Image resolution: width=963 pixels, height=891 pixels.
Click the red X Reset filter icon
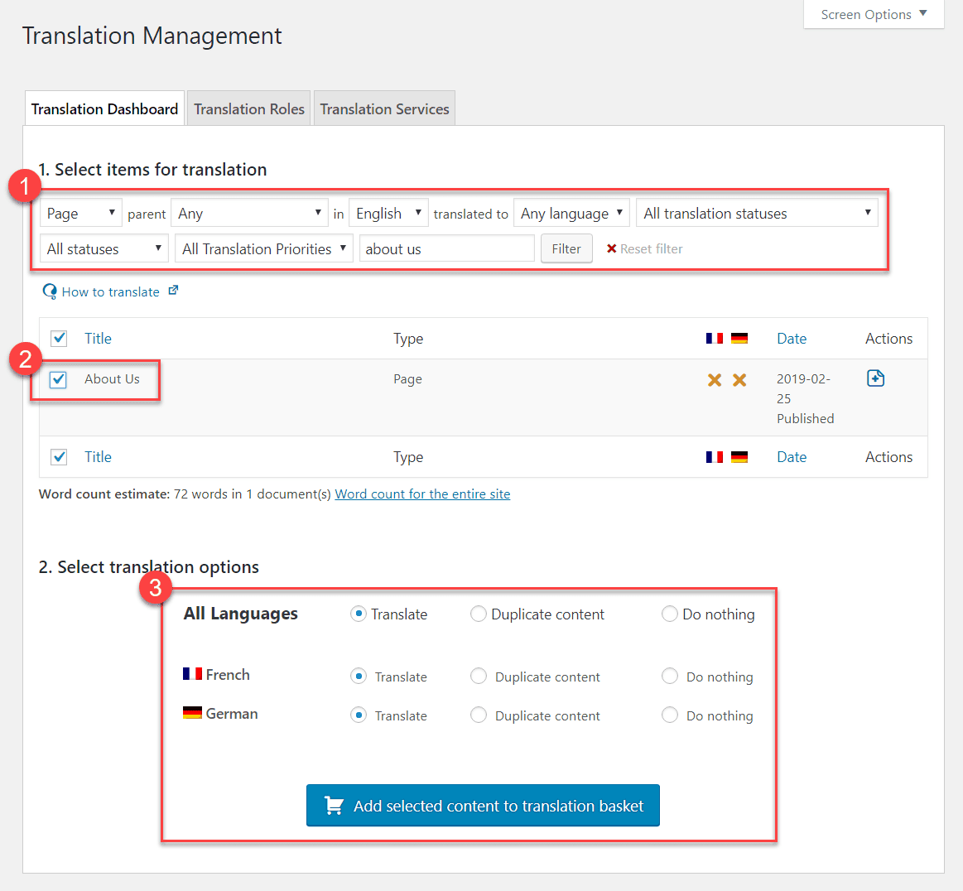click(612, 249)
